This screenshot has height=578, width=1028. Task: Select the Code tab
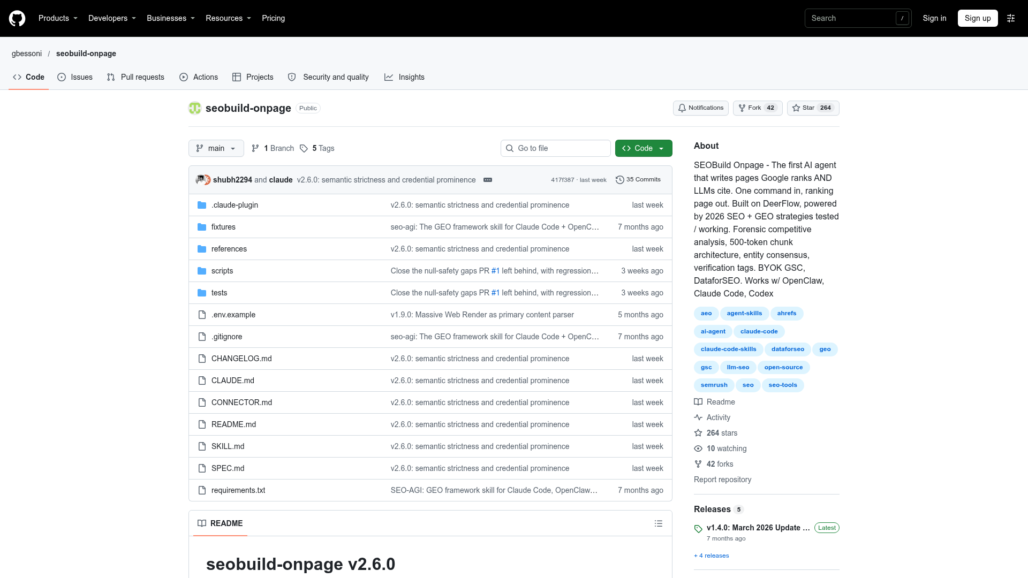pos(29,77)
